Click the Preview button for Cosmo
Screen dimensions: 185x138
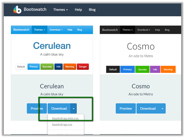point(126,108)
